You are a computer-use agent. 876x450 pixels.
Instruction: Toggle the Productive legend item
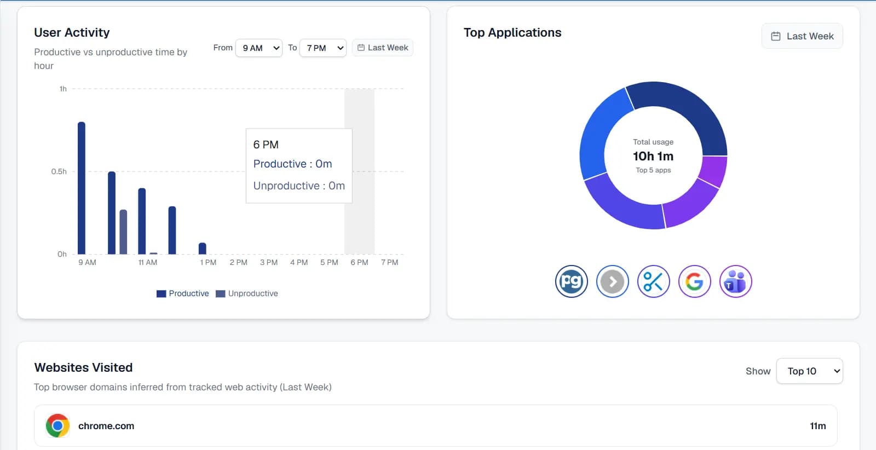[x=183, y=293]
